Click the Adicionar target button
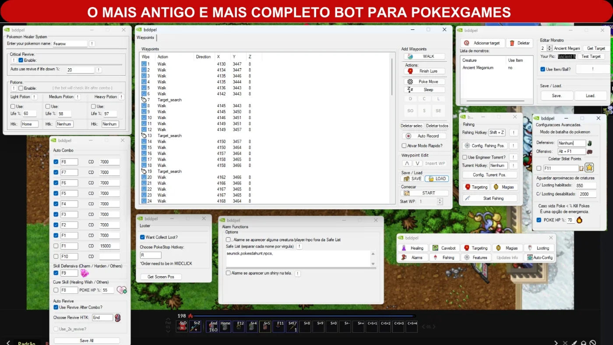This screenshot has width=613, height=345. 482,43
